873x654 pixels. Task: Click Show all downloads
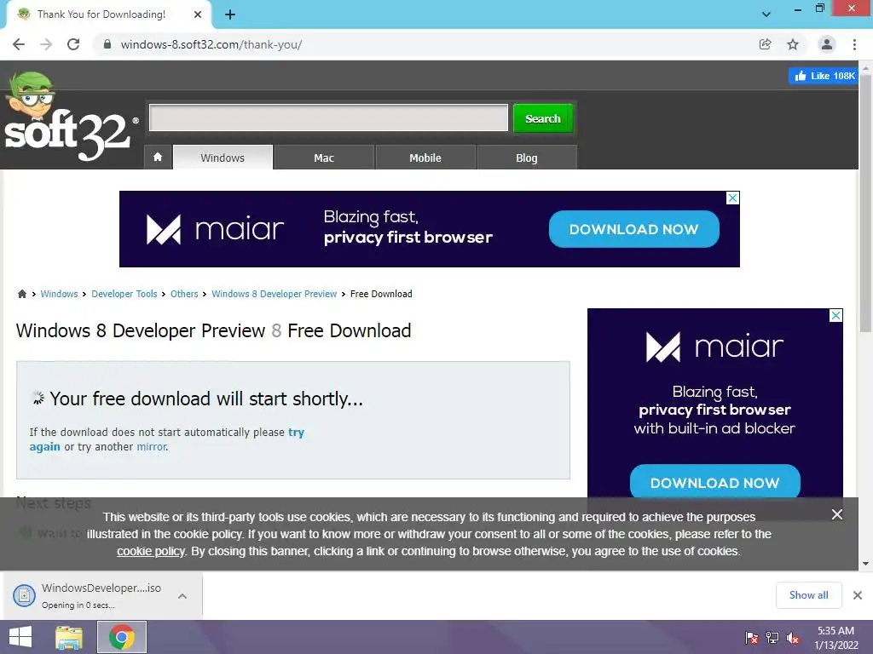808,595
